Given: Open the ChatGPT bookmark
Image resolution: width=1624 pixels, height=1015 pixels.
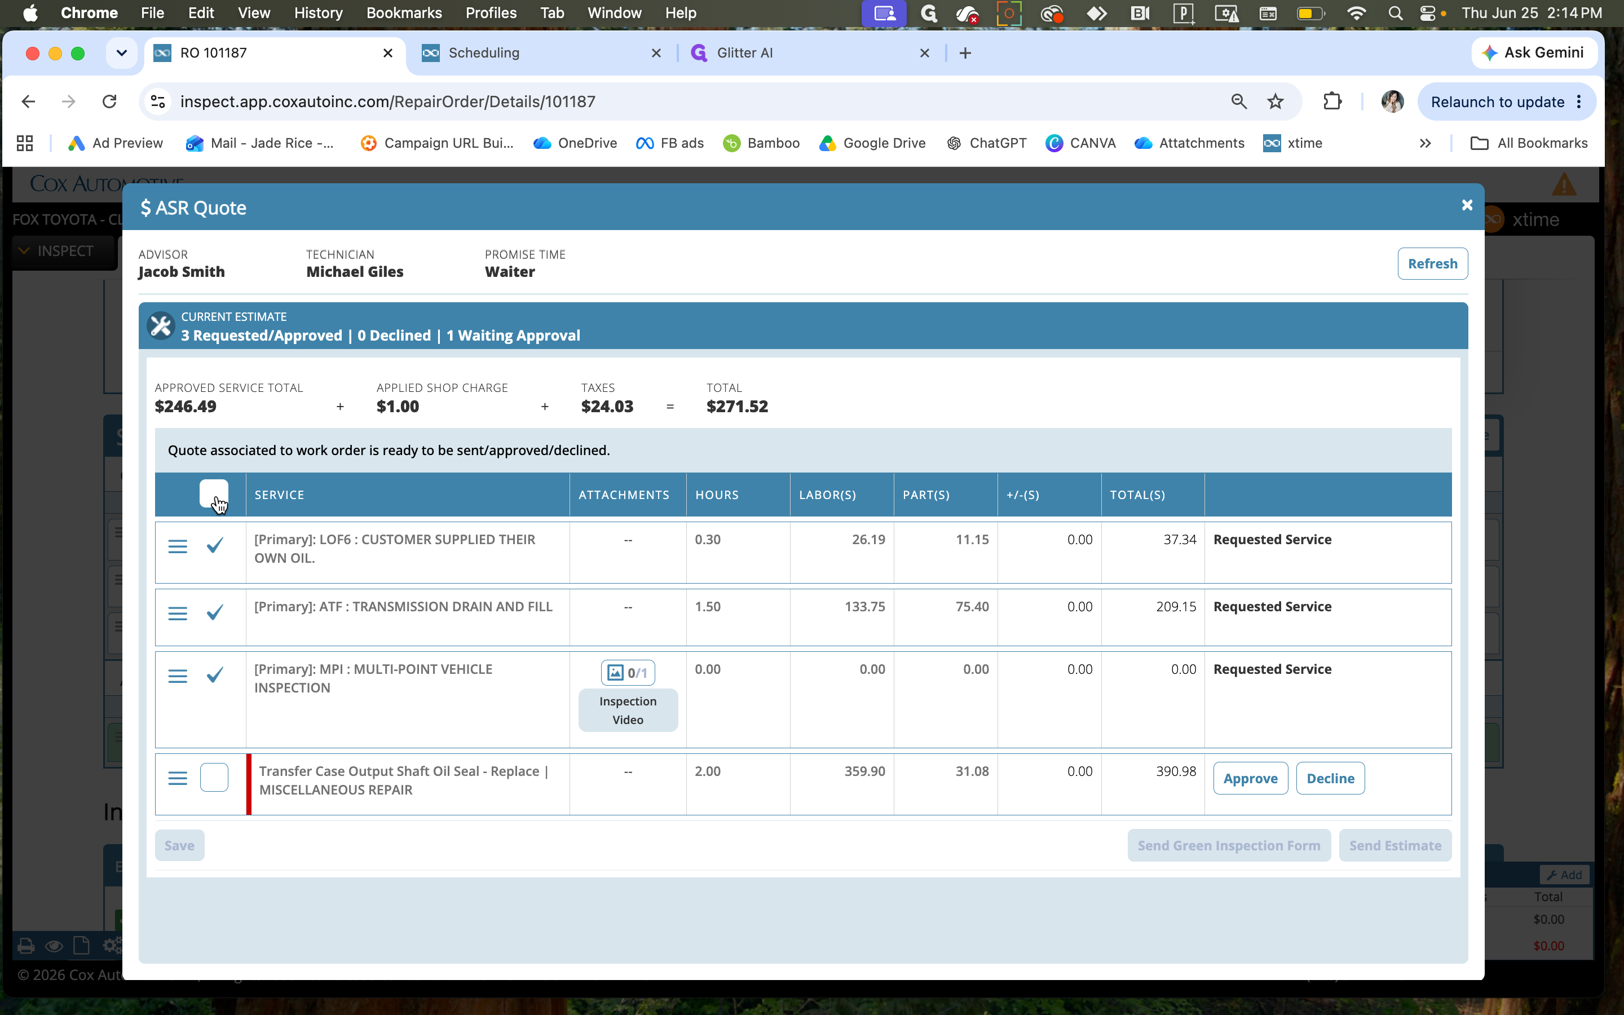Looking at the screenshot, I should [x=986, y=143].
